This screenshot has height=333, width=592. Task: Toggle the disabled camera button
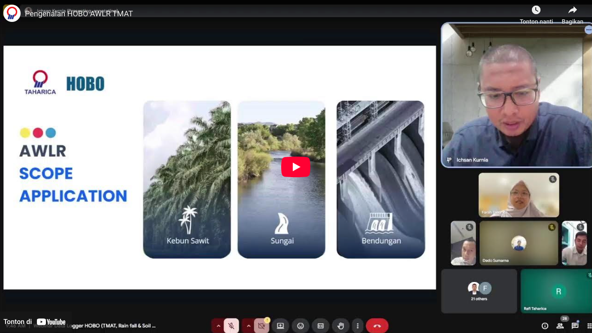[261, 326]
